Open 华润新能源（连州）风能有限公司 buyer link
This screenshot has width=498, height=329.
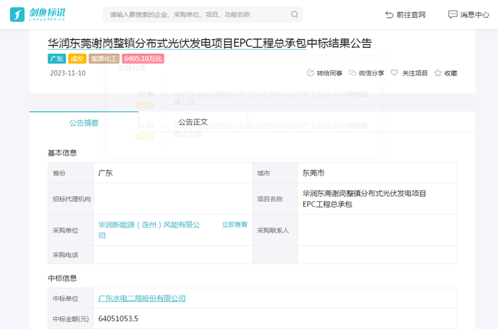click(149, 230)
